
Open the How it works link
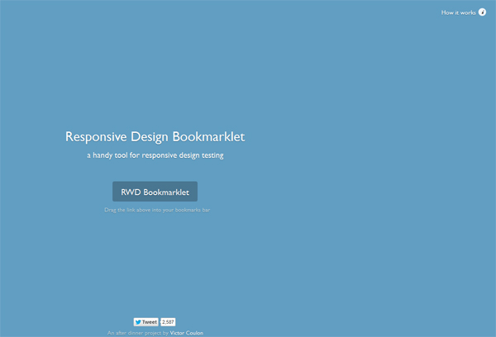[x=458, y=12]
